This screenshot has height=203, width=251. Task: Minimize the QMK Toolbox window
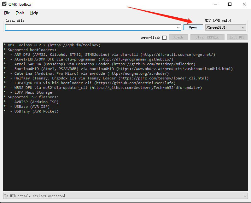coord(216,4)
